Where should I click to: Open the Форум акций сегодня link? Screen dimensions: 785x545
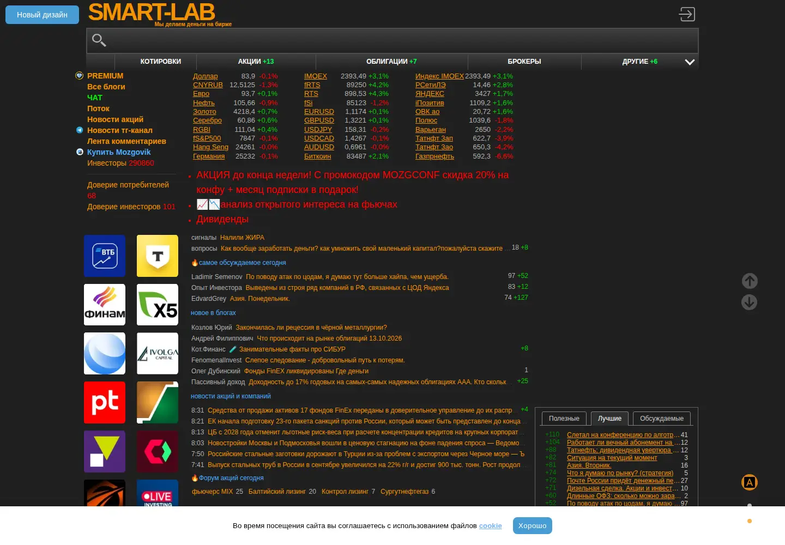click(231, 478)
